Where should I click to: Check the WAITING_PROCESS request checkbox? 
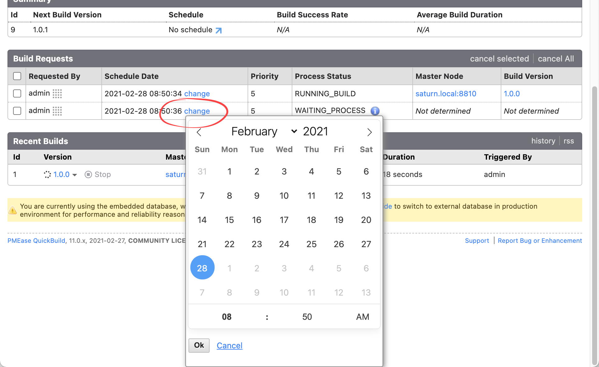17,111
